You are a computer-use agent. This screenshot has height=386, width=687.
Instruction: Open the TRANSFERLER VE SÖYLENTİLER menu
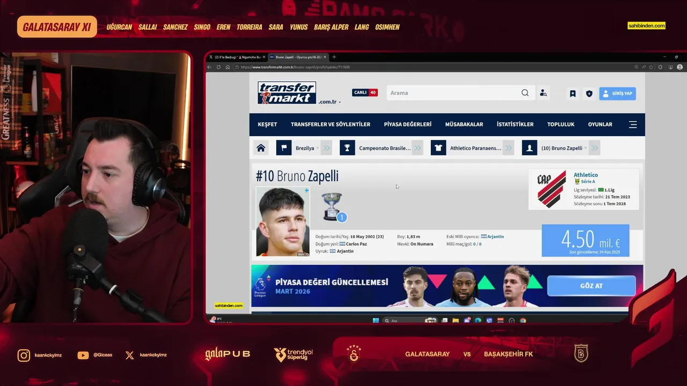click(x=331, y=124)
